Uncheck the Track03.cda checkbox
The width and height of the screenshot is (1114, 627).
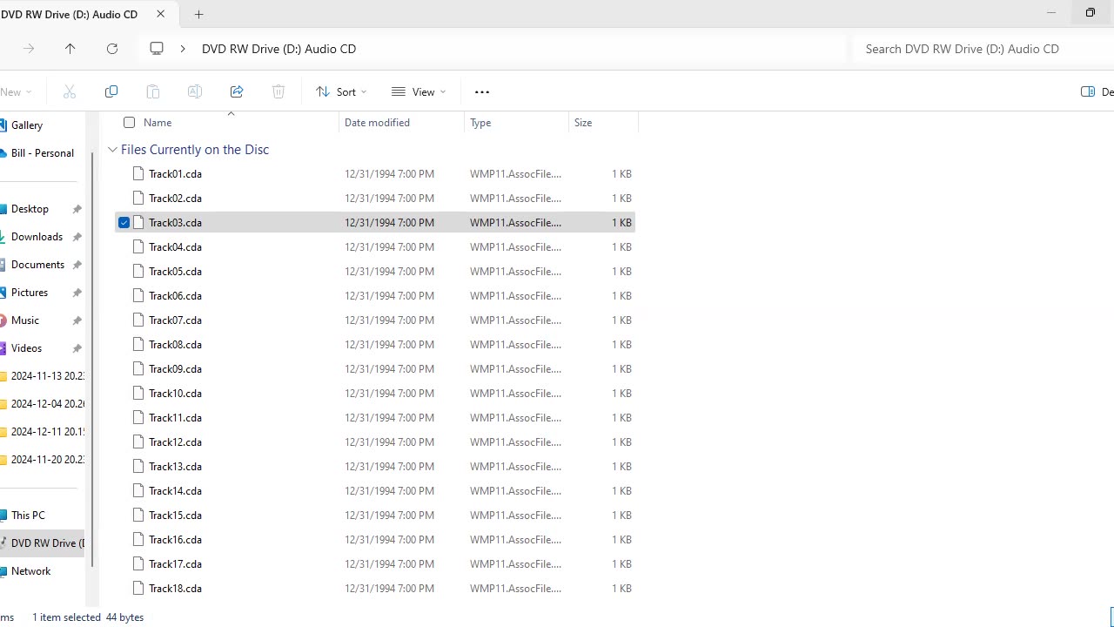(x=124, y=223)
